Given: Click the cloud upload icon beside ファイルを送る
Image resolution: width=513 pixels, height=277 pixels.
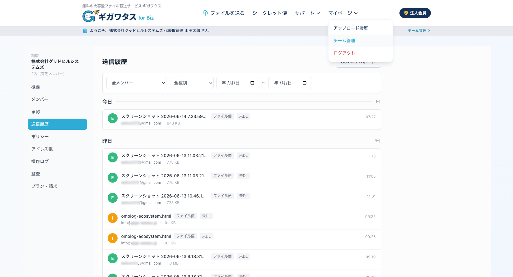Looking at the screenshot, I should coord(205,13).
